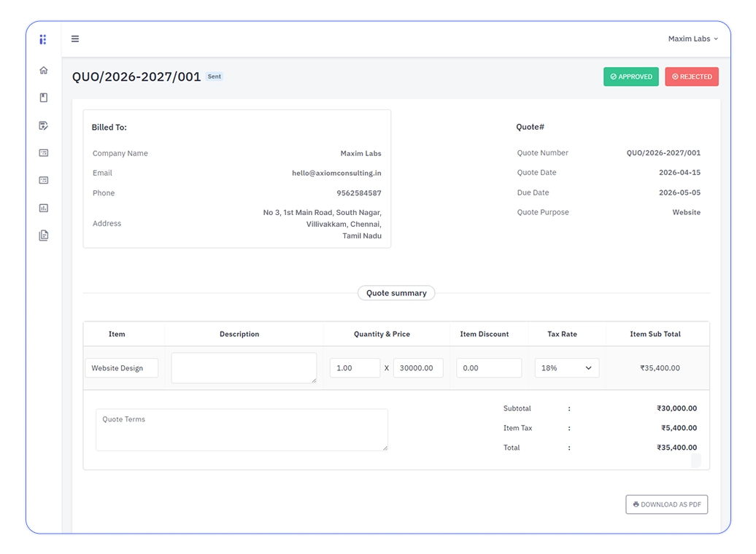
Task: Click the Item Tax amount ₹5,400.00
Action: pos(679,428)
